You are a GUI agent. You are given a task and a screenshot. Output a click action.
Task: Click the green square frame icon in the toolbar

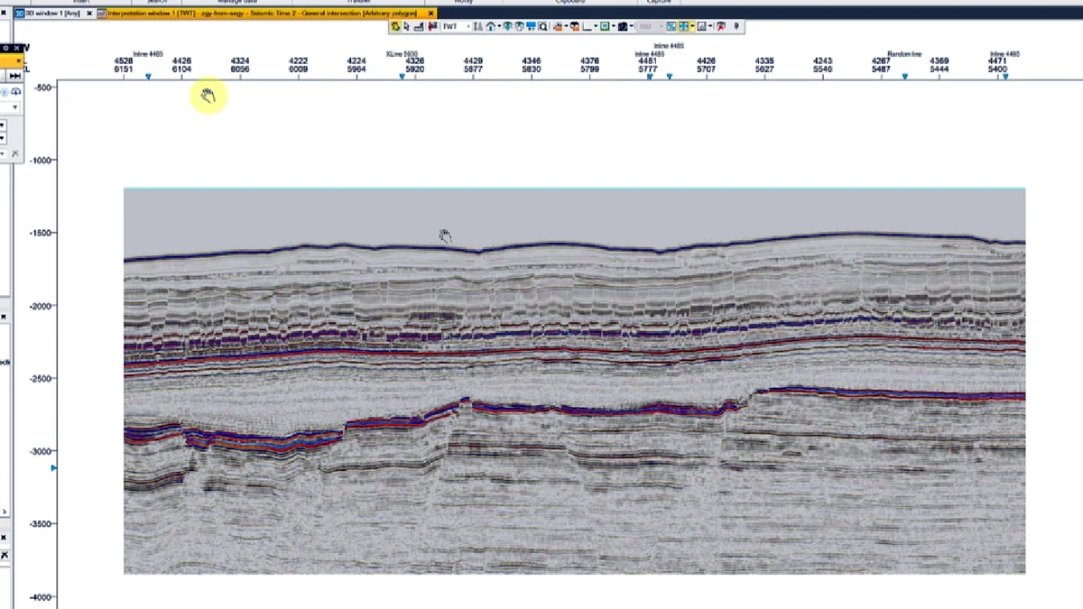605,26
